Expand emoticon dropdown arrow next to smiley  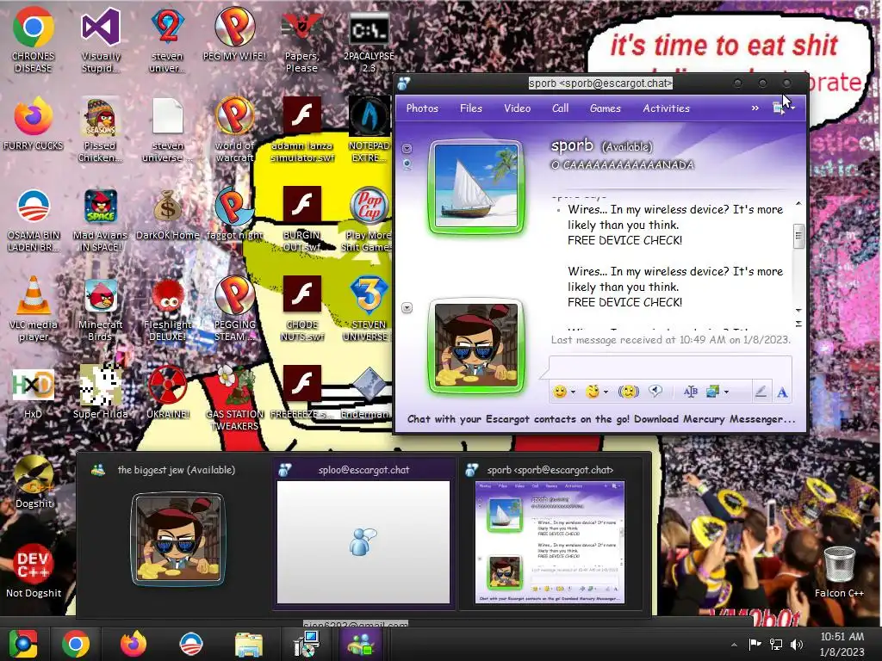point(573,392)
